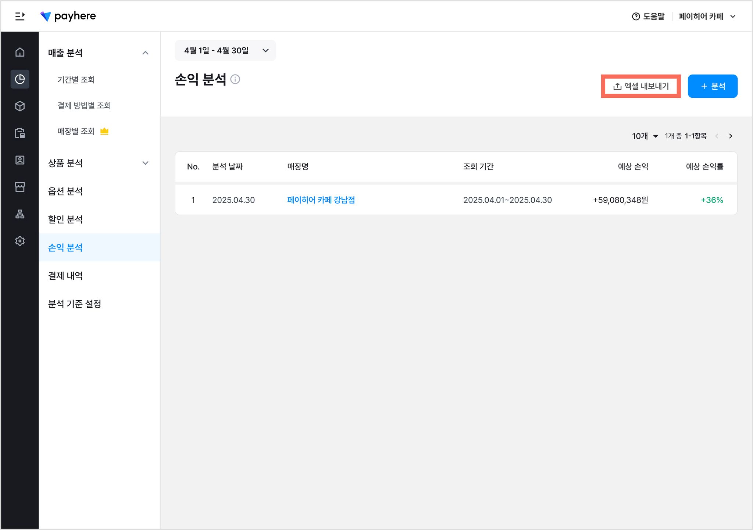
Task: Click the No. column header
Action: (x=193, y=167)
